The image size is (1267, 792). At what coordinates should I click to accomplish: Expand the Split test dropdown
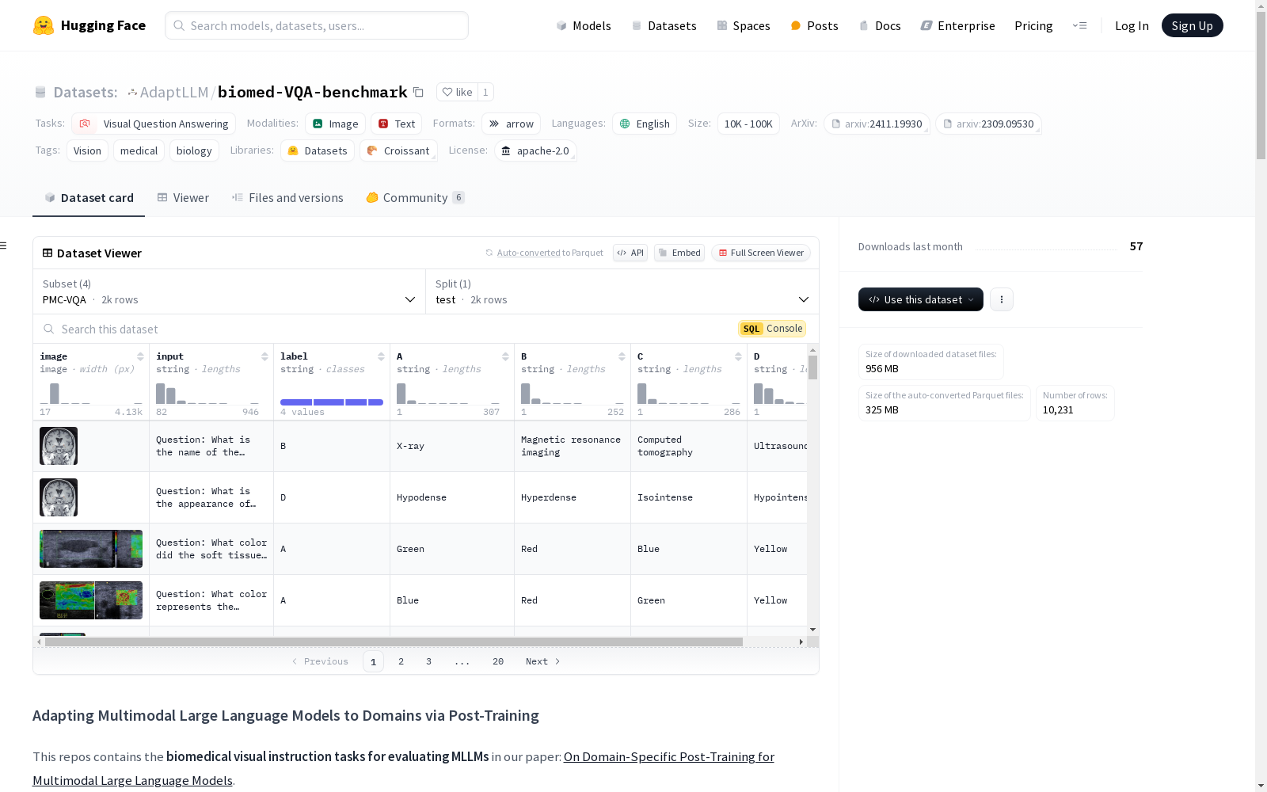coord(622,291)
